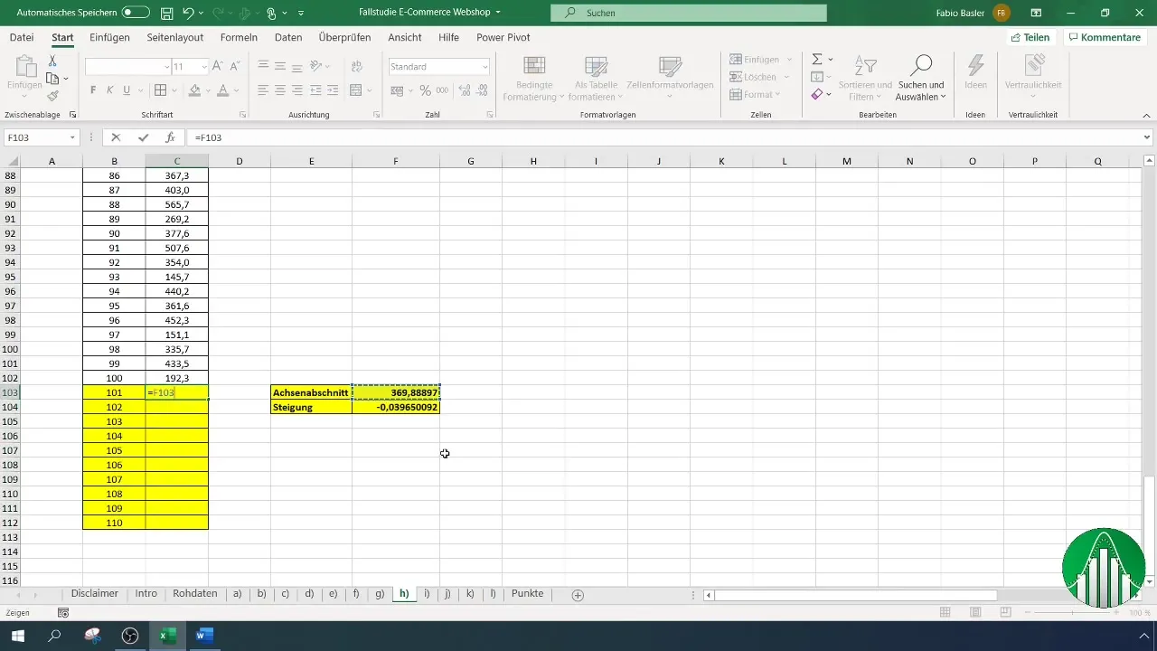Click the Save icon in title bar
1157x651 pixels.
[166, 14]
